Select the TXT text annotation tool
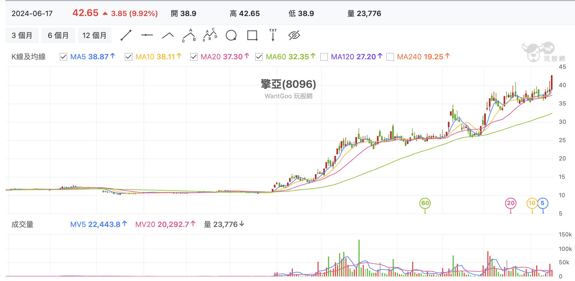The width and height of the screenshot is (575, 281). click(273, 35)
